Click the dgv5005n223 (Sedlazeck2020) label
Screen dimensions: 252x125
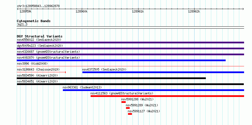[x=40, y=46]
